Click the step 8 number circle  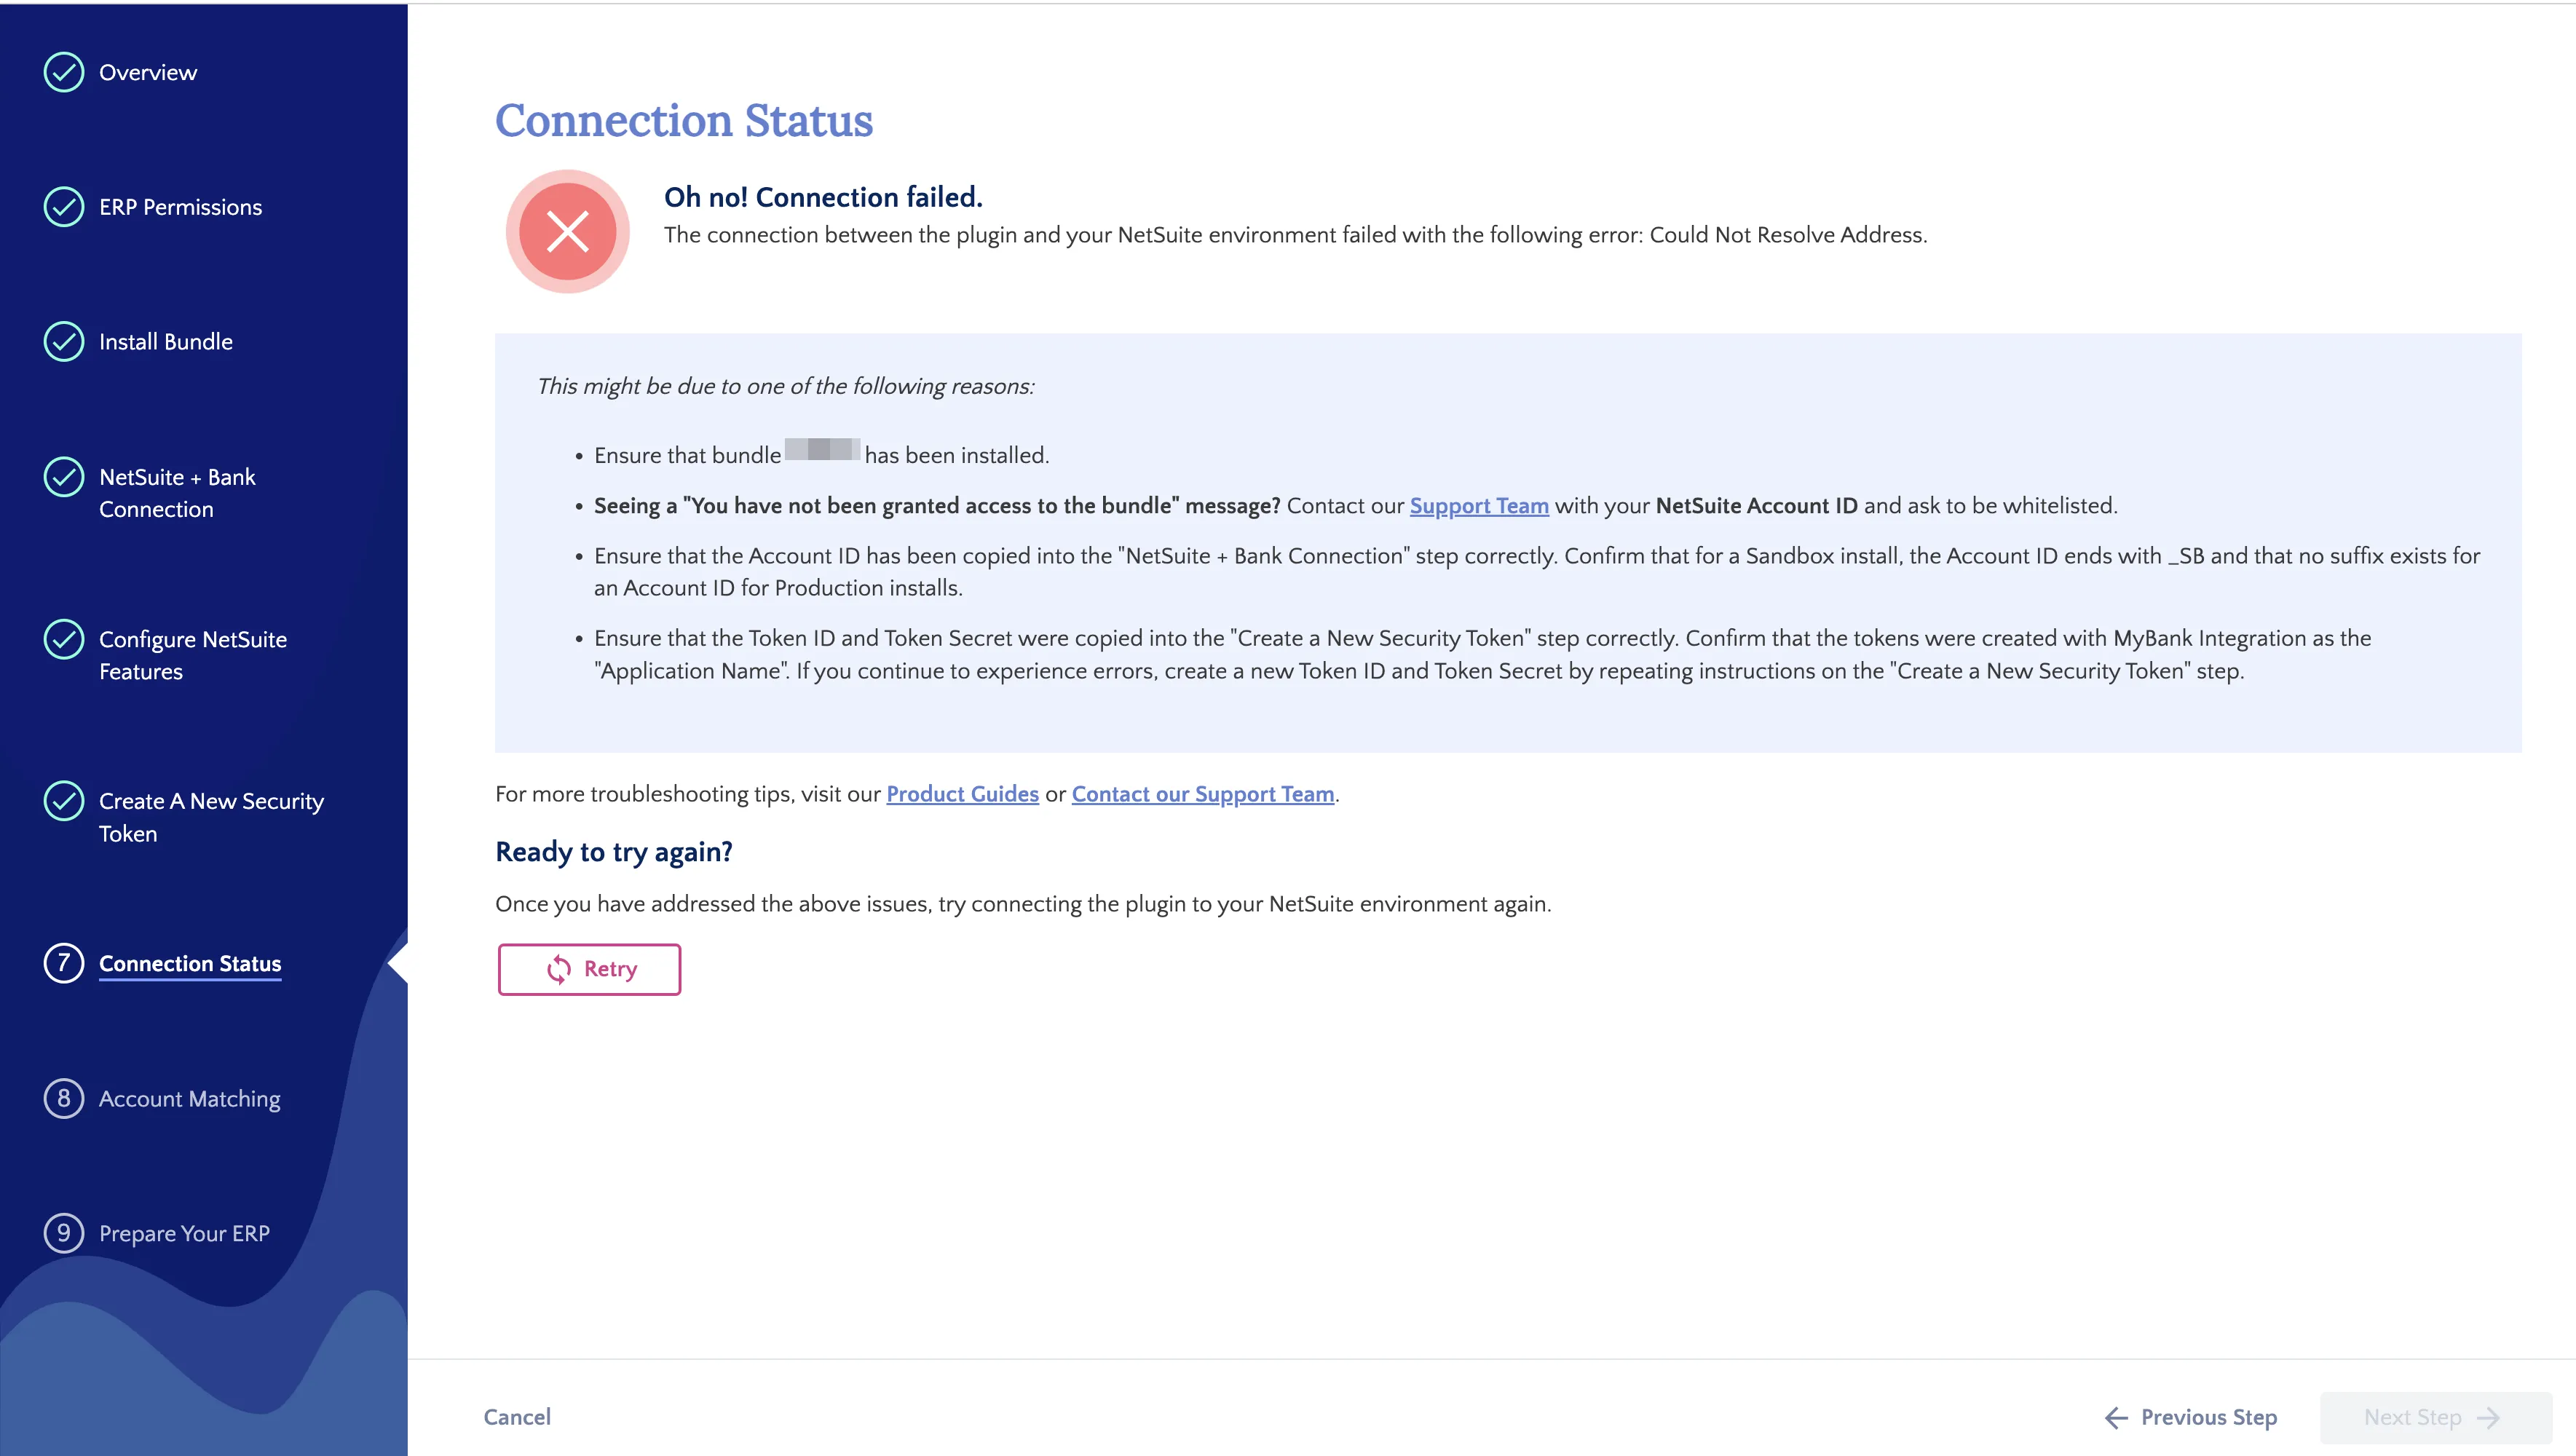click(64, 1098)
